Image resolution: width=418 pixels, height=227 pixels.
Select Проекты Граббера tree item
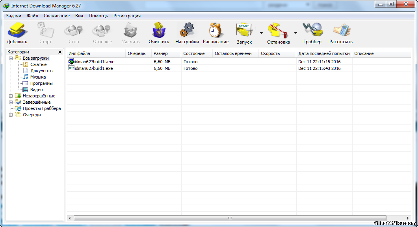(42, 108)
